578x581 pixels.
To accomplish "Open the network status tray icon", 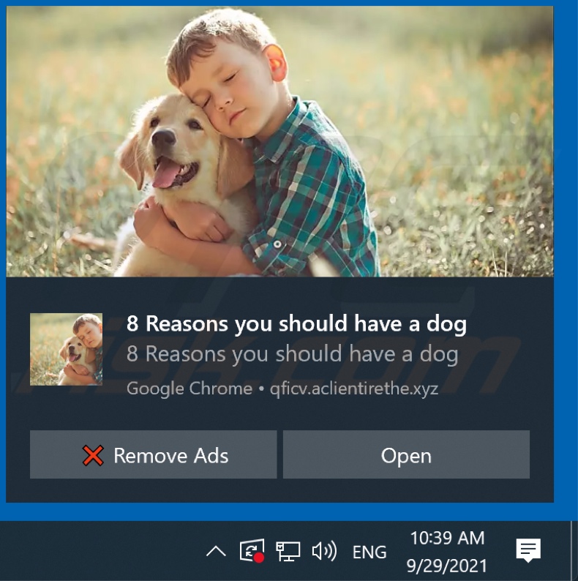I will coord(288,551).
